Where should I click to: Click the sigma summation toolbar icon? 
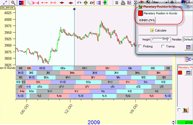[x=135, y=3]
